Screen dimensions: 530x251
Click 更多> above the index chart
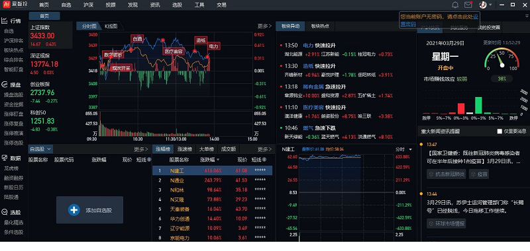[264, 26]
